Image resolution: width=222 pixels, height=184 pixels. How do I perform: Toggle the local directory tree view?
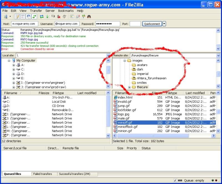point(23,17)
